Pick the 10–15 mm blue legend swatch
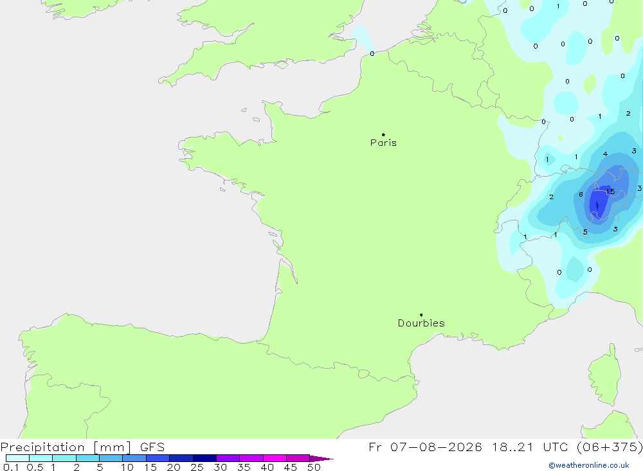 [134, 458]
